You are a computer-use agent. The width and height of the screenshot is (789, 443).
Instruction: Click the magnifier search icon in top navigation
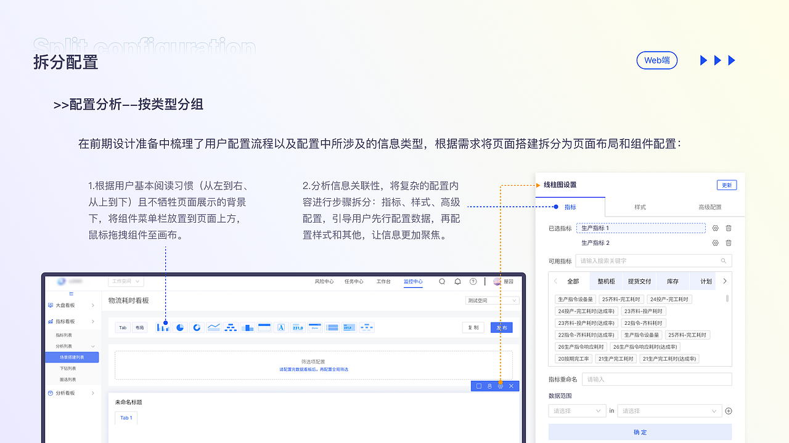click(x=442, y=281)
